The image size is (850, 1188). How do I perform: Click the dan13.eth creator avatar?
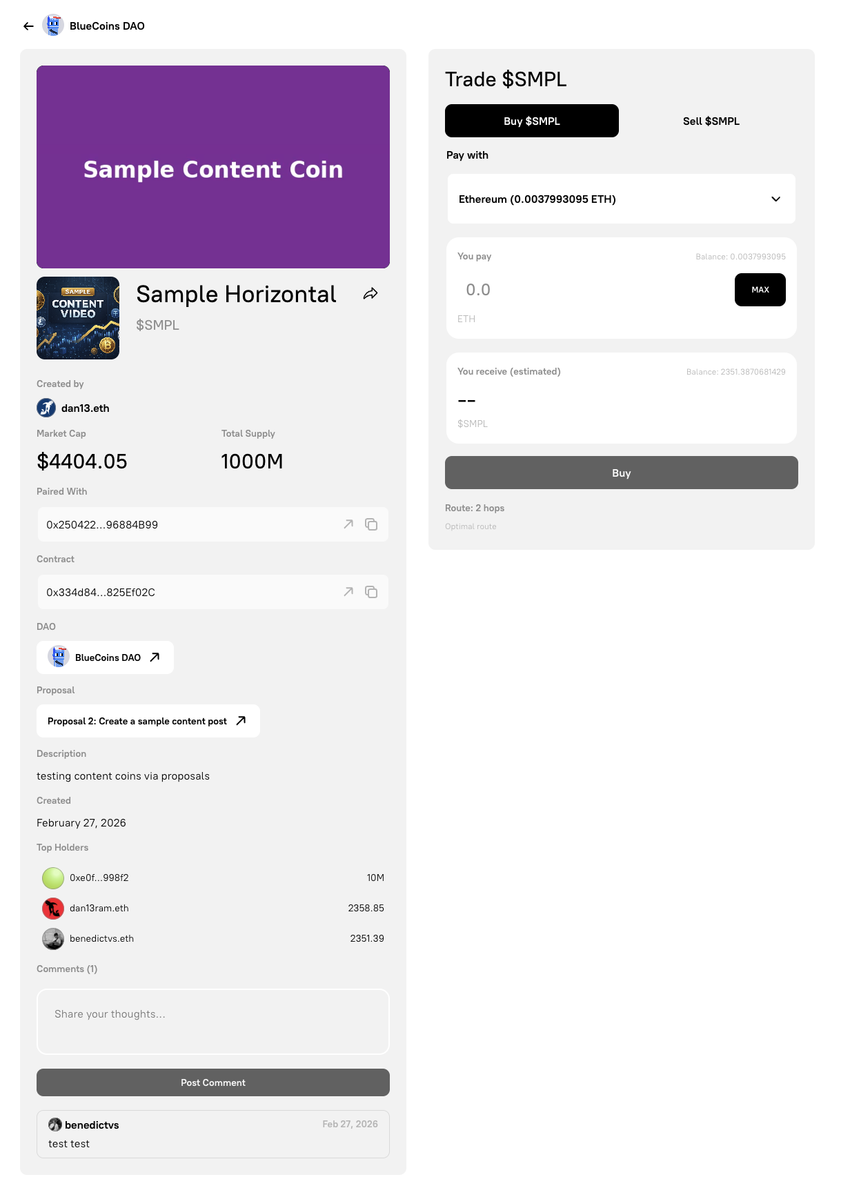point(46,408)
